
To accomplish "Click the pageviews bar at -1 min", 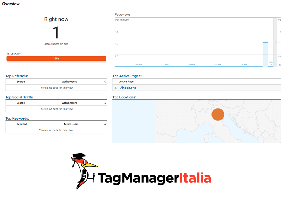I will [265, 54].
